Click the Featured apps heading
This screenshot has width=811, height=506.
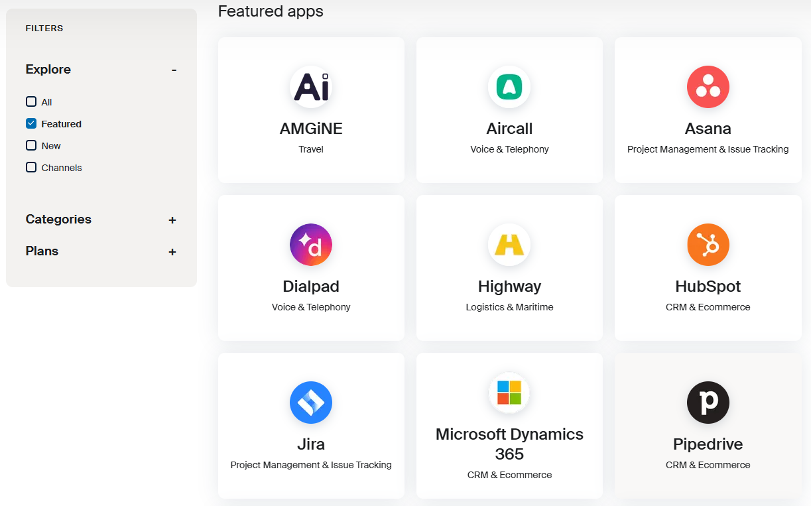pyautogui.click(x=271, y=11)
